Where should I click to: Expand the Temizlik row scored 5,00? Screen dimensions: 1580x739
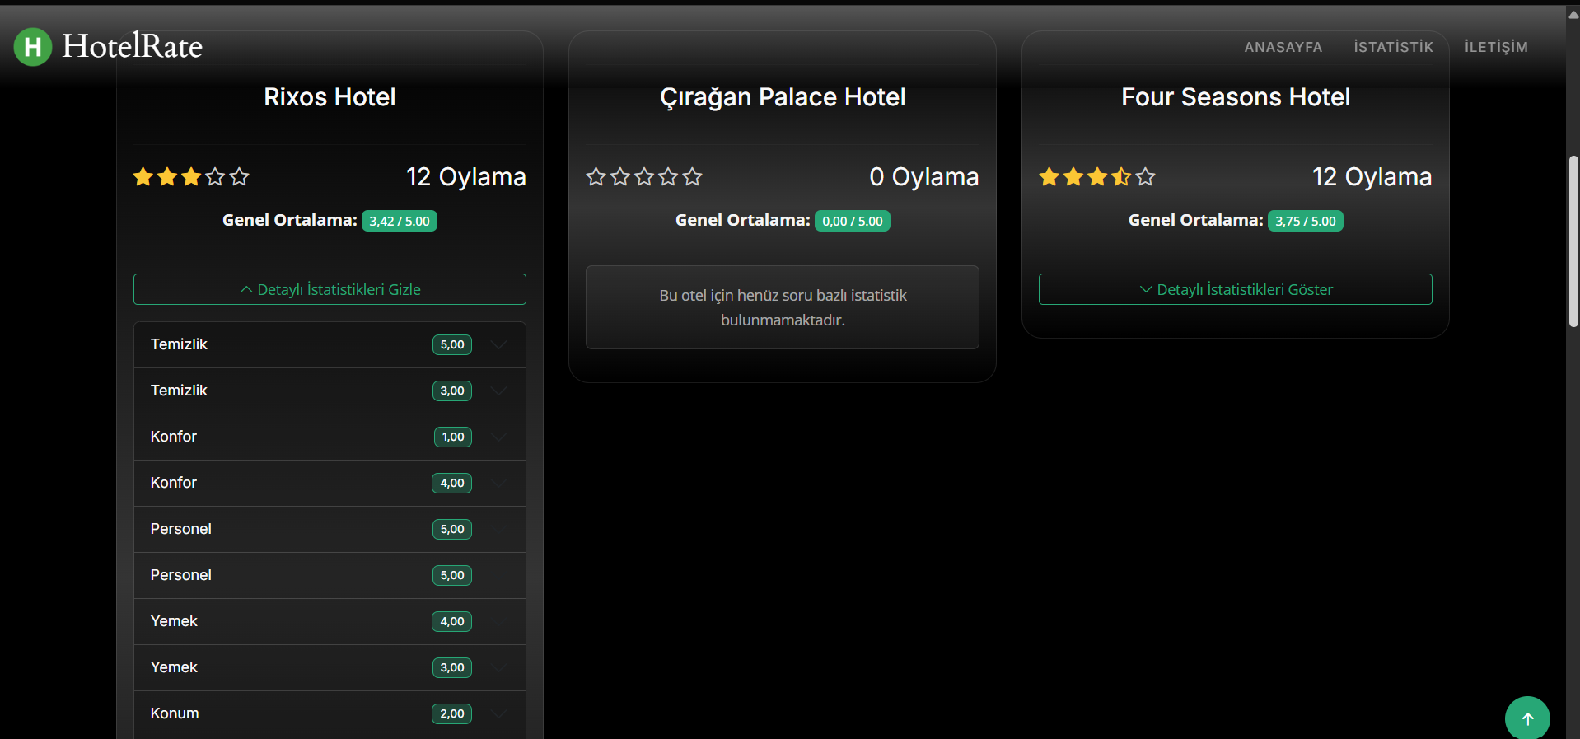(330, 344)
